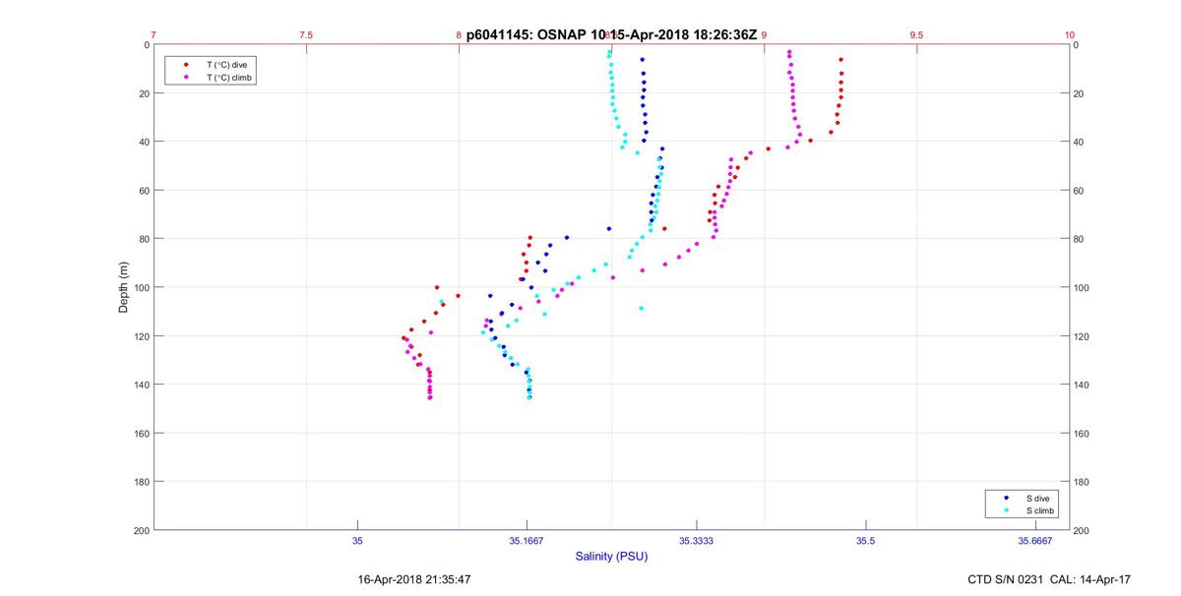Select the 'T (°C) dive' legend label
The height and width of the screenshot is (596, 1181).
click(226, 64)
